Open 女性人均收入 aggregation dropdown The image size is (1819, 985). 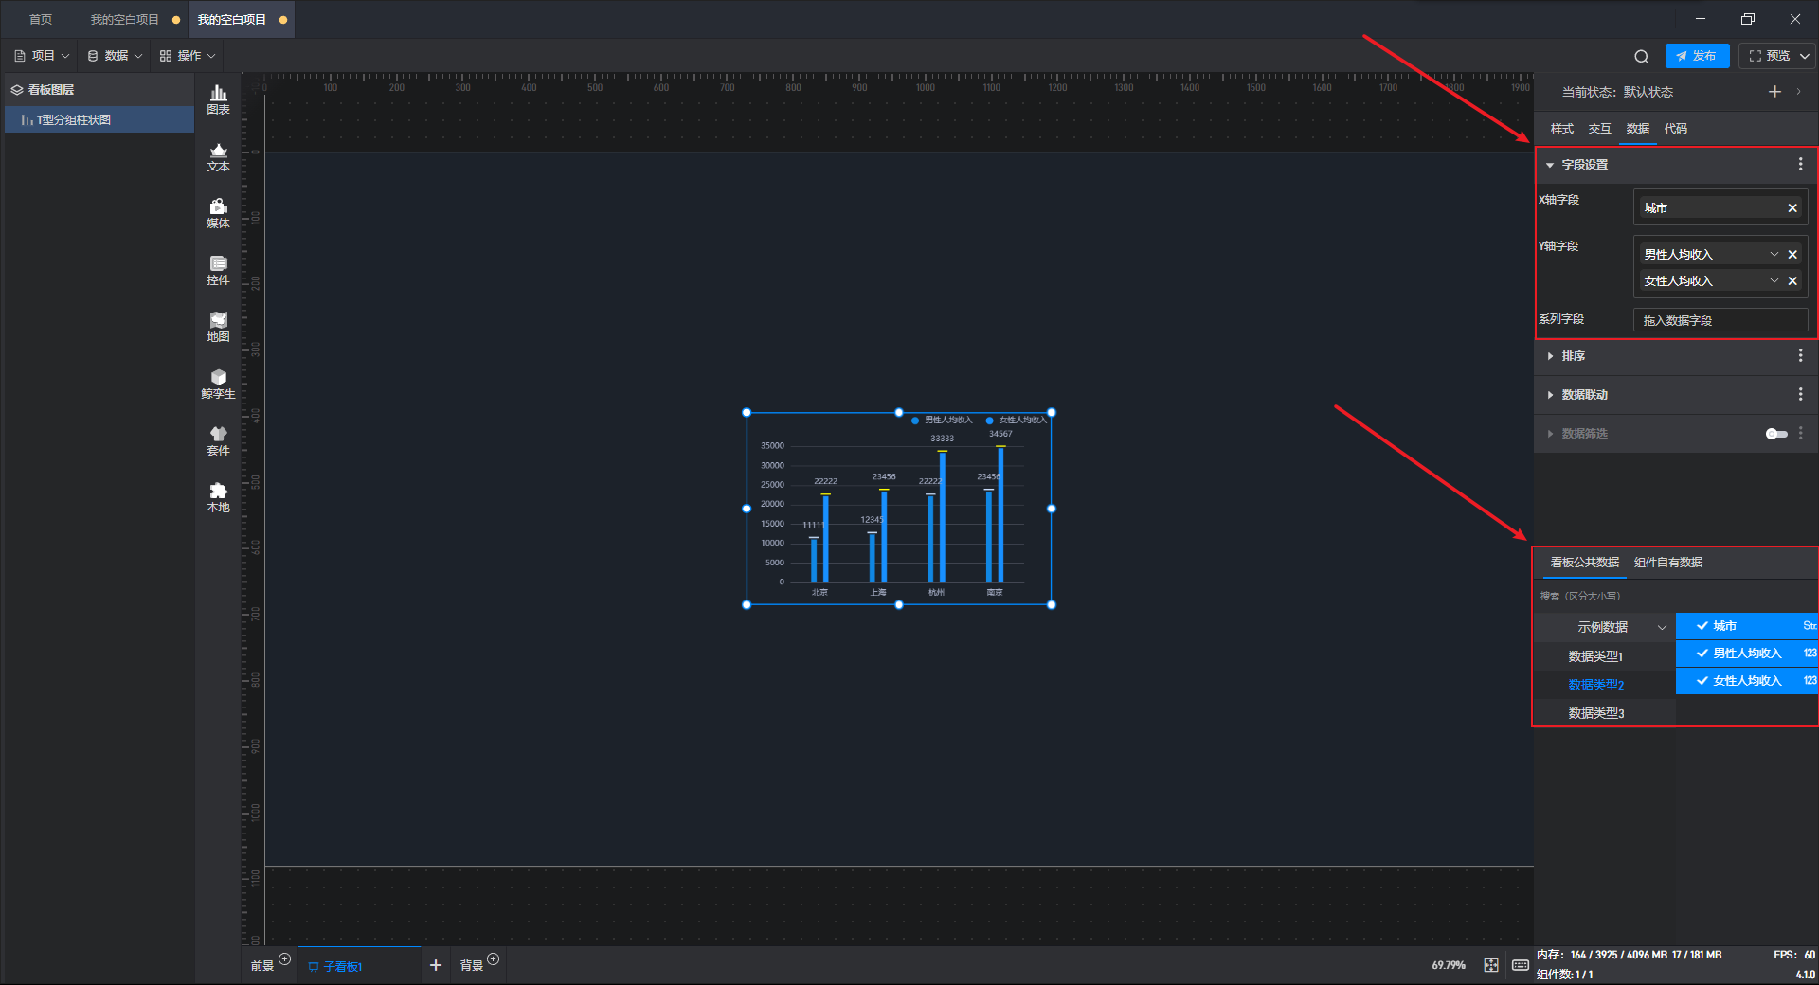1774,281
